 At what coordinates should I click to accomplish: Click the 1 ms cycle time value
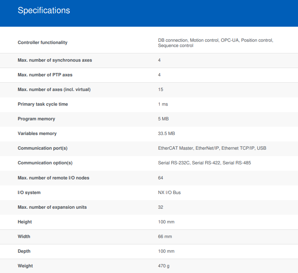pyautogui.click(x=163, y=104)
